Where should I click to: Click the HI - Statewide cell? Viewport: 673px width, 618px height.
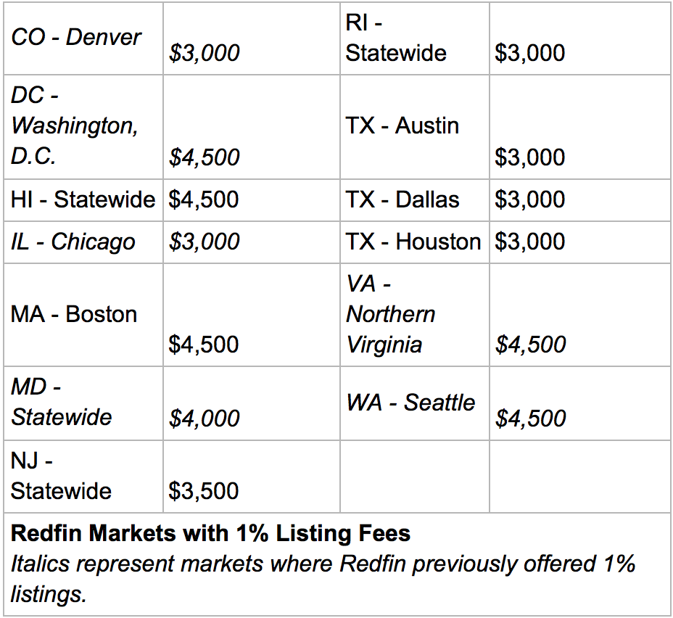tap(83, 199)
